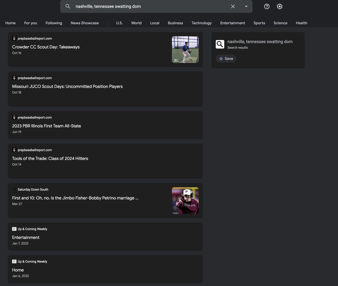
Task: Open the Sports news section
Action: click(x=259, y=23)
